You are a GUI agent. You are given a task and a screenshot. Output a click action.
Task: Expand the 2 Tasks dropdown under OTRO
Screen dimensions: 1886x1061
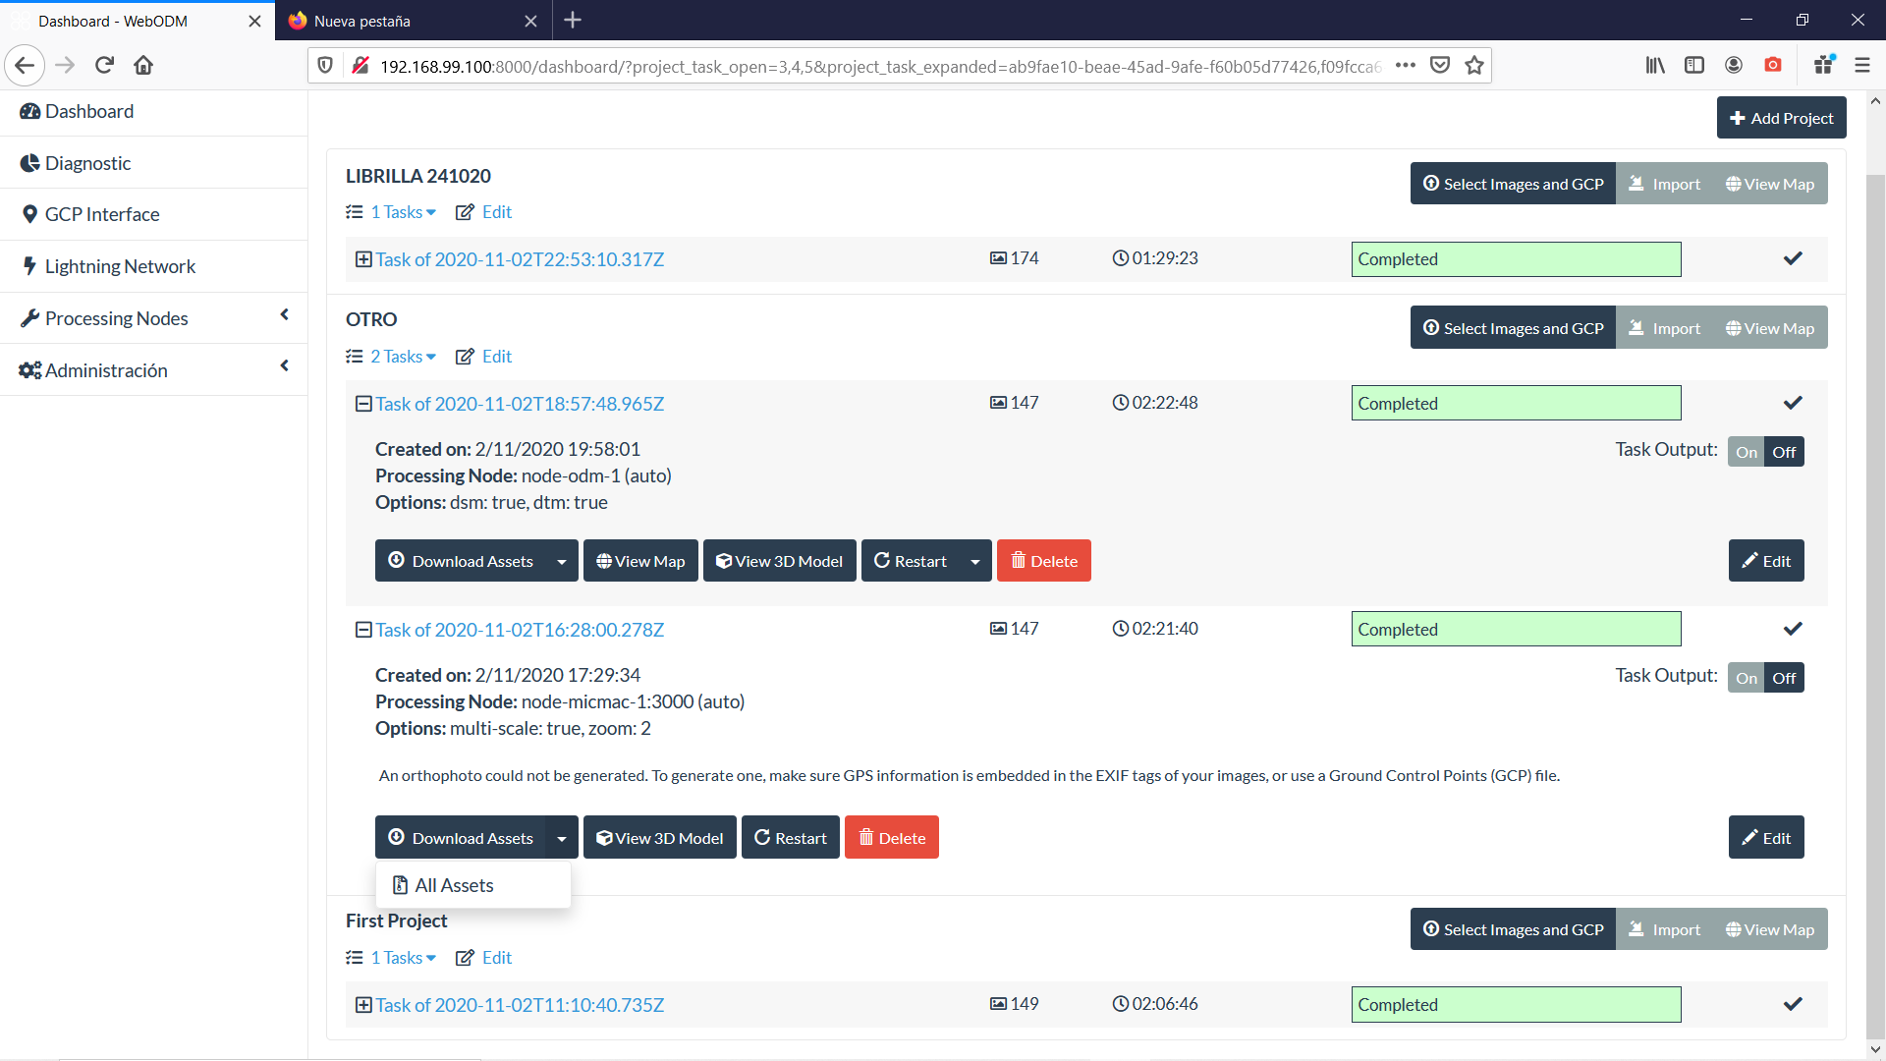[397, 356]
